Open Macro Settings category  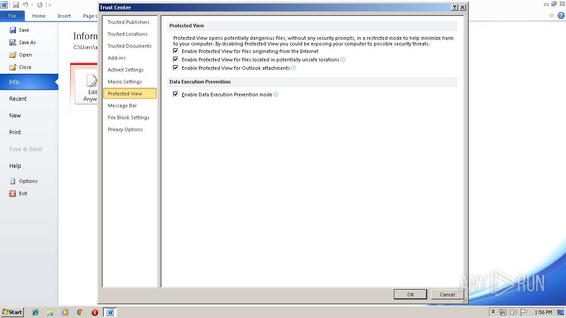(x=130, y=82)
